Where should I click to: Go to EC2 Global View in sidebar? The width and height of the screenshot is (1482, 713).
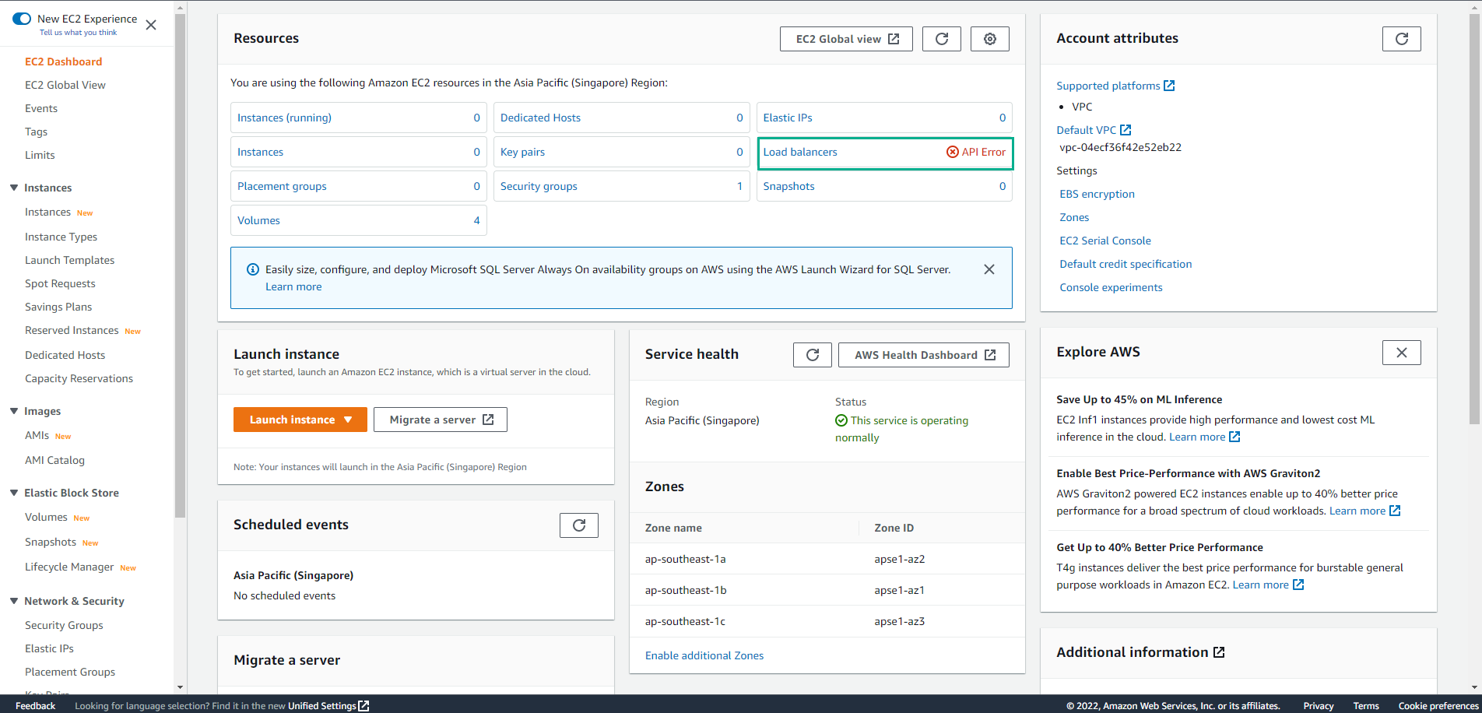click(65, 85)
